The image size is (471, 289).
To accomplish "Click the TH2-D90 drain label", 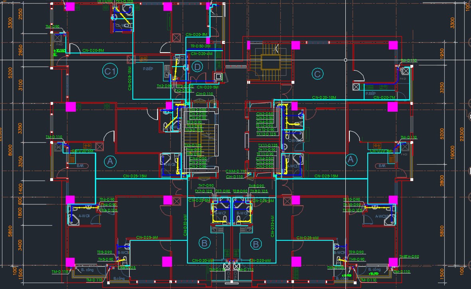I will pos(164,86).
